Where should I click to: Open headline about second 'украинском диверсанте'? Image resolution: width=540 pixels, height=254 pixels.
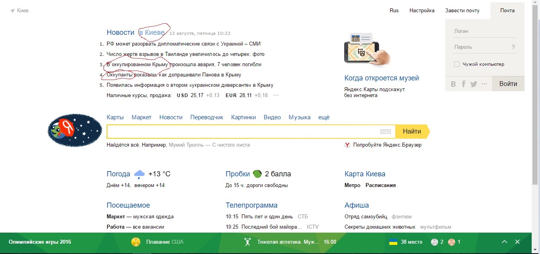[190, 85]
